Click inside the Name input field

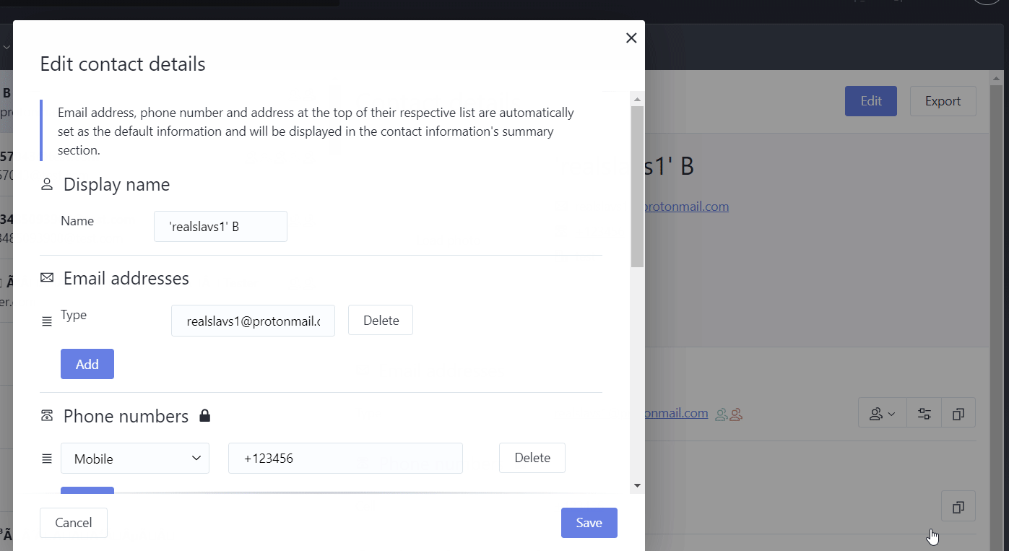pos(220,226)
